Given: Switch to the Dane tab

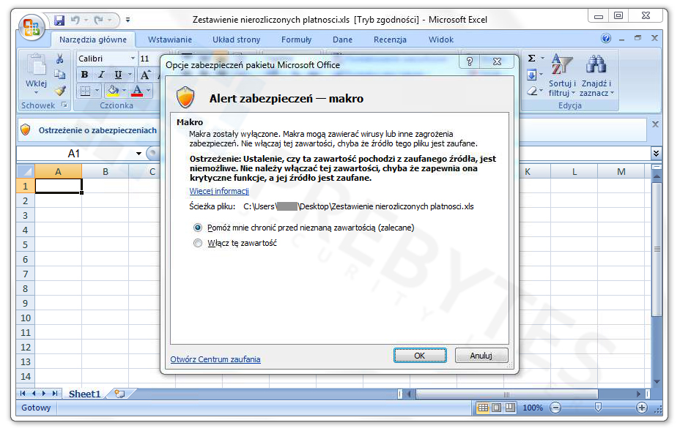Looking at the screenshot, I should (x=343, y=40).
